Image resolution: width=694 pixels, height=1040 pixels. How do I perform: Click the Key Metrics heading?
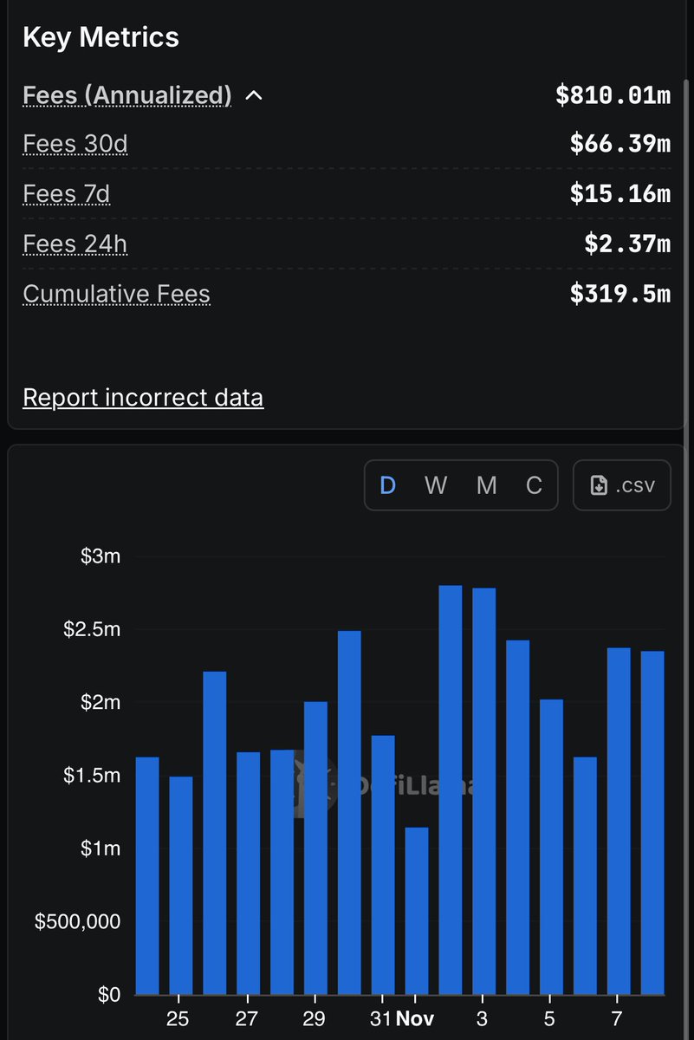point(101,37)
